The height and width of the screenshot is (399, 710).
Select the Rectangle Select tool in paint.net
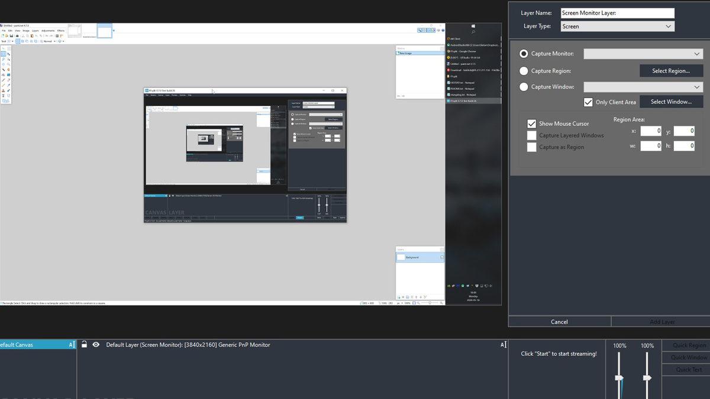coord(3,53)
